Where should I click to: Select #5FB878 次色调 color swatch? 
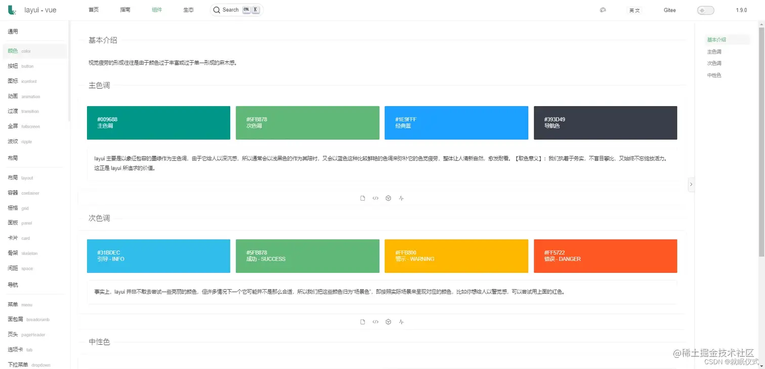(x=308, y=123)
